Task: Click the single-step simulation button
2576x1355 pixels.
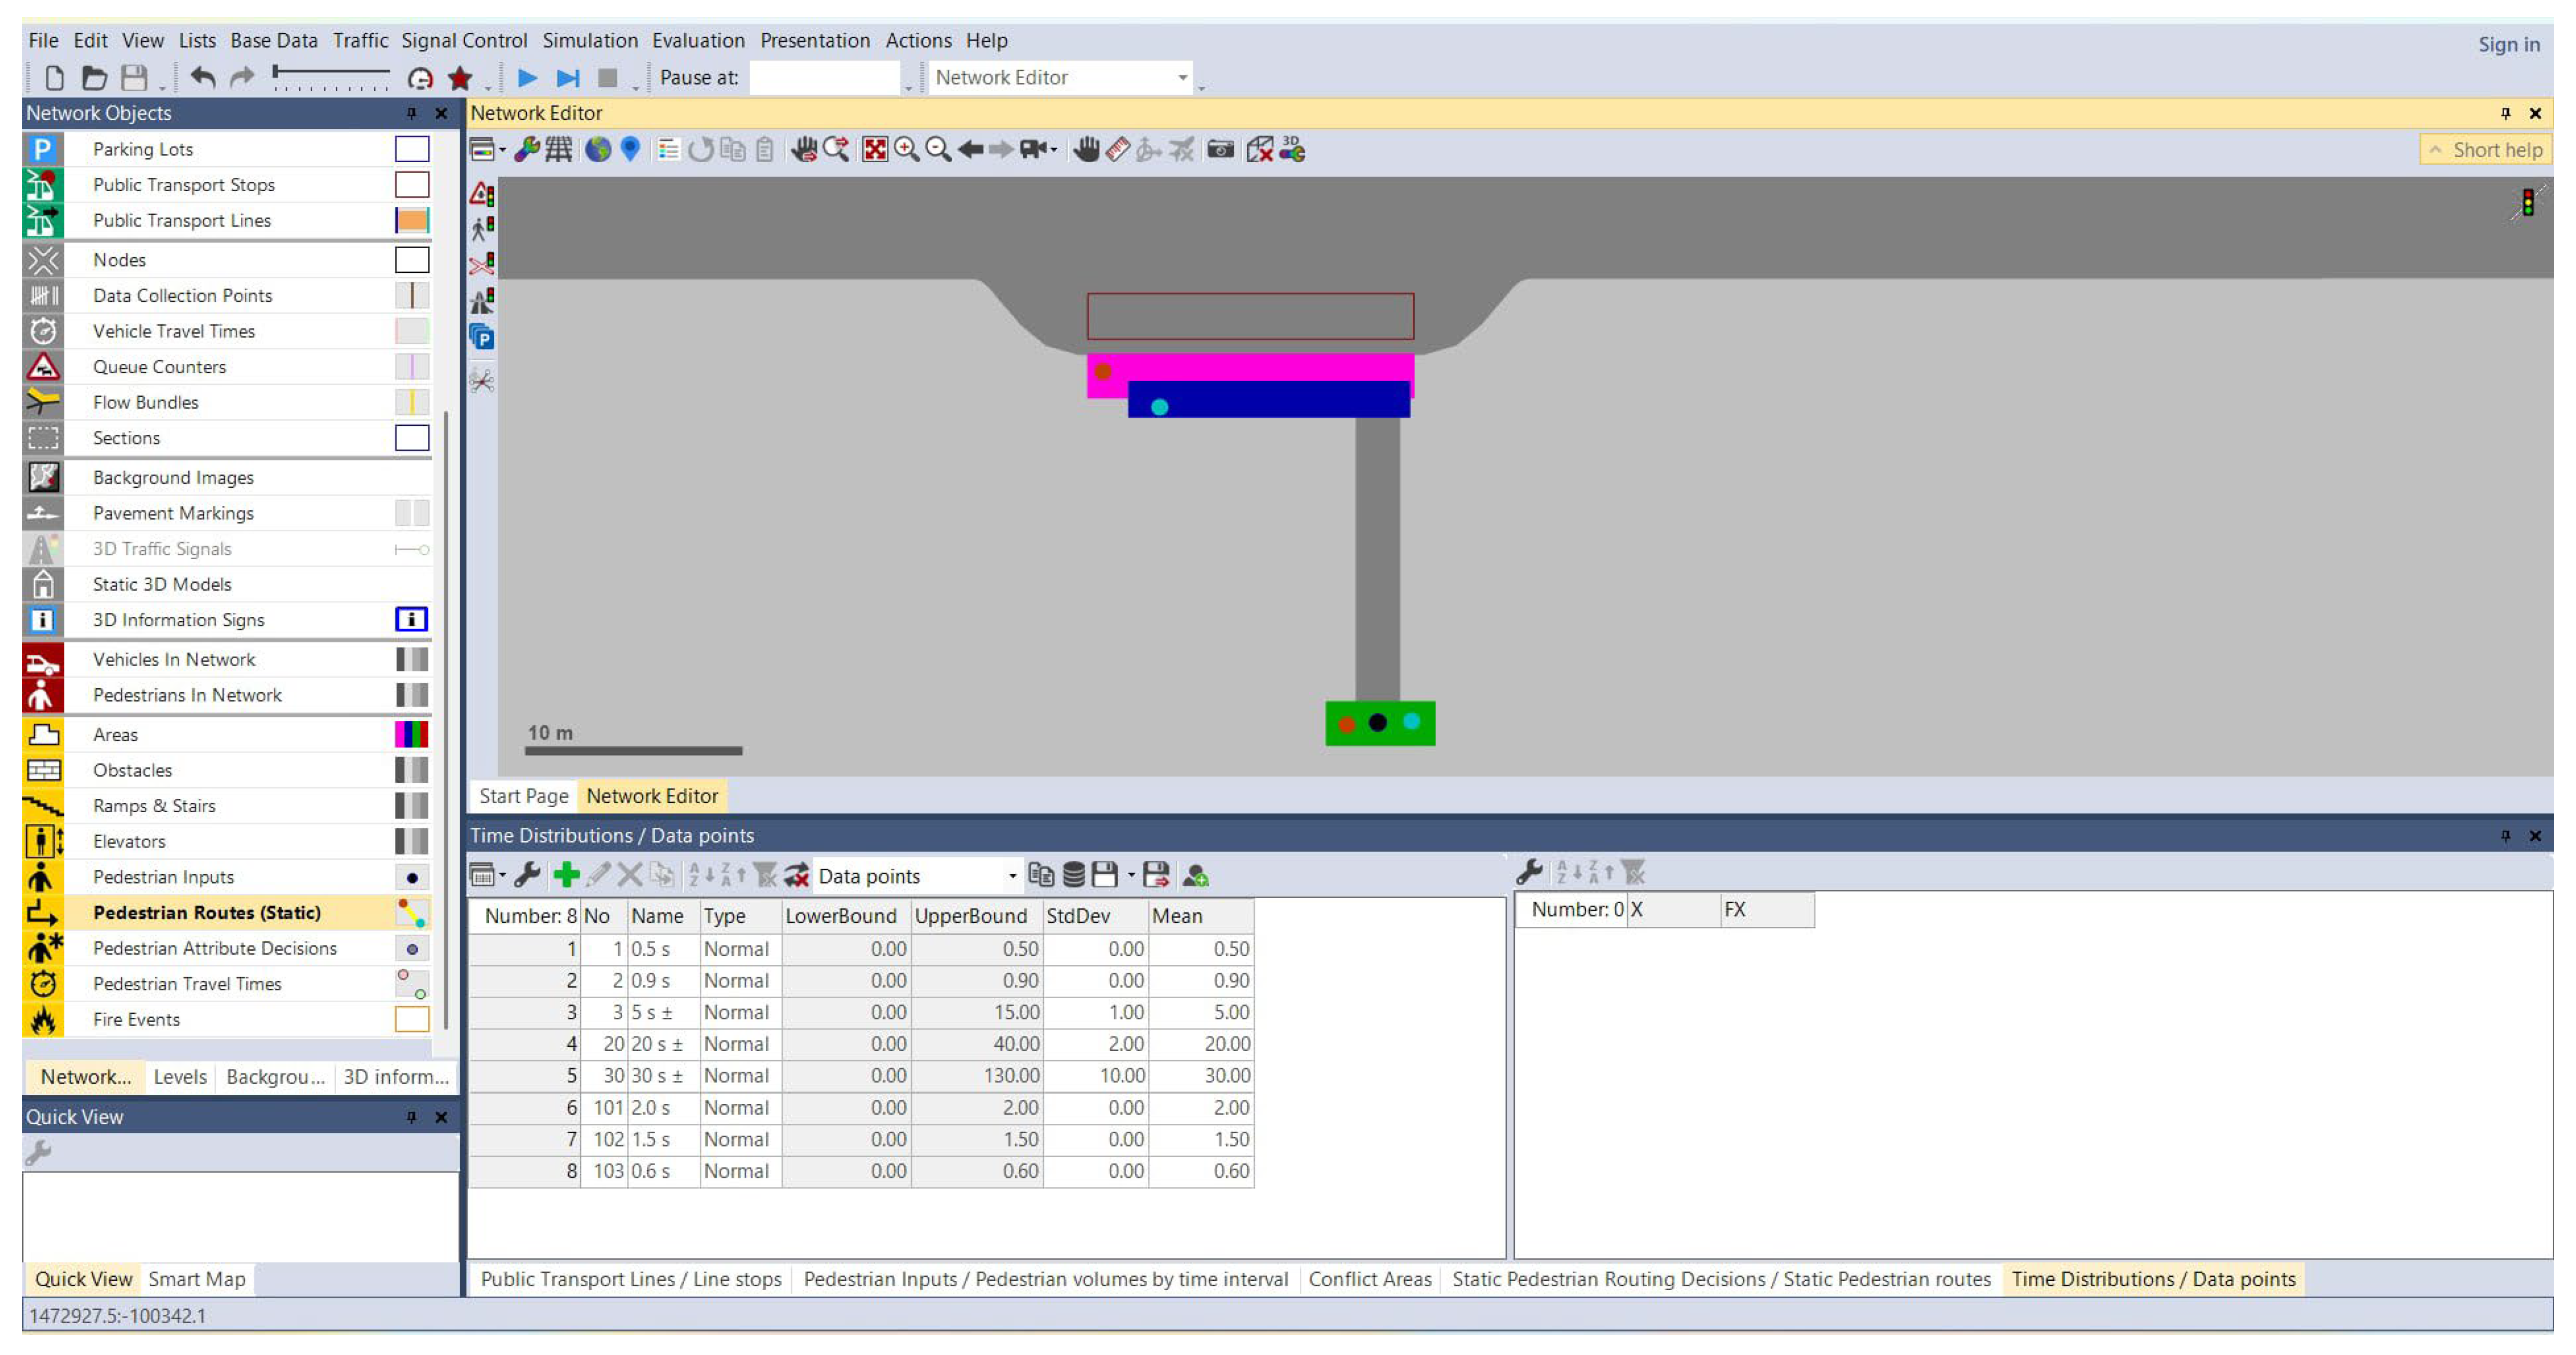Action: pos(567,77)
